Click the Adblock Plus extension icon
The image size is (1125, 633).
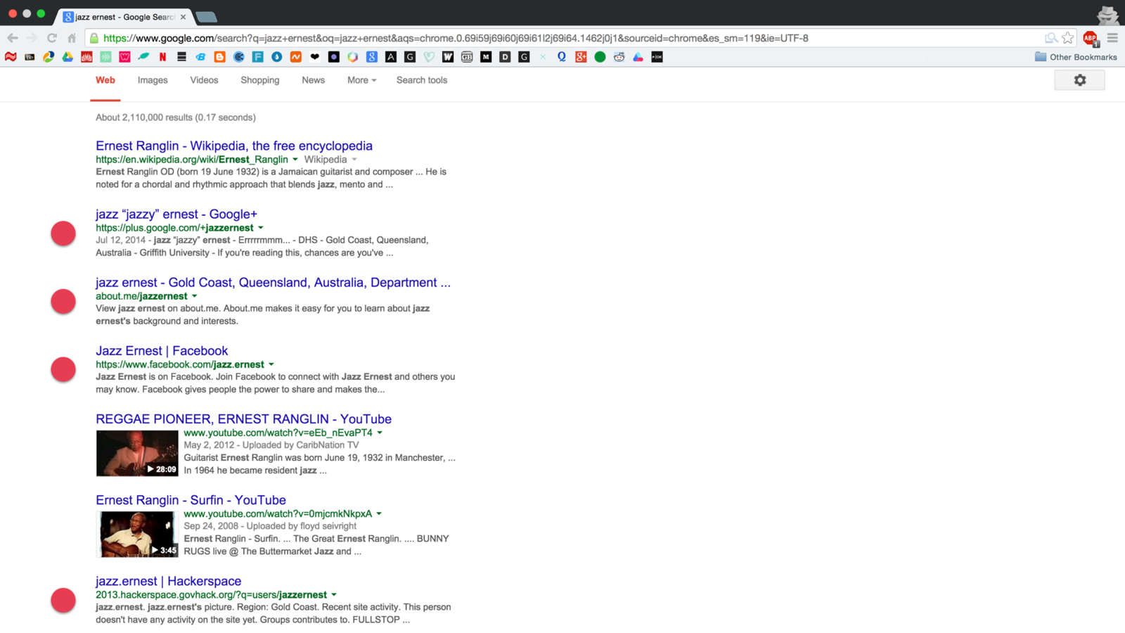(x=1091, y=38)
